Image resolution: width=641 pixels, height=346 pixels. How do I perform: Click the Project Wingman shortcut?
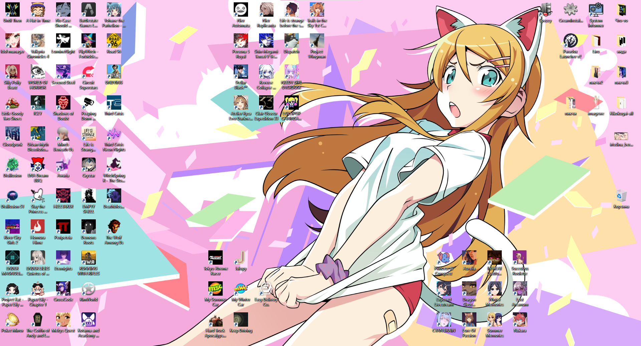tap(317, 46)
